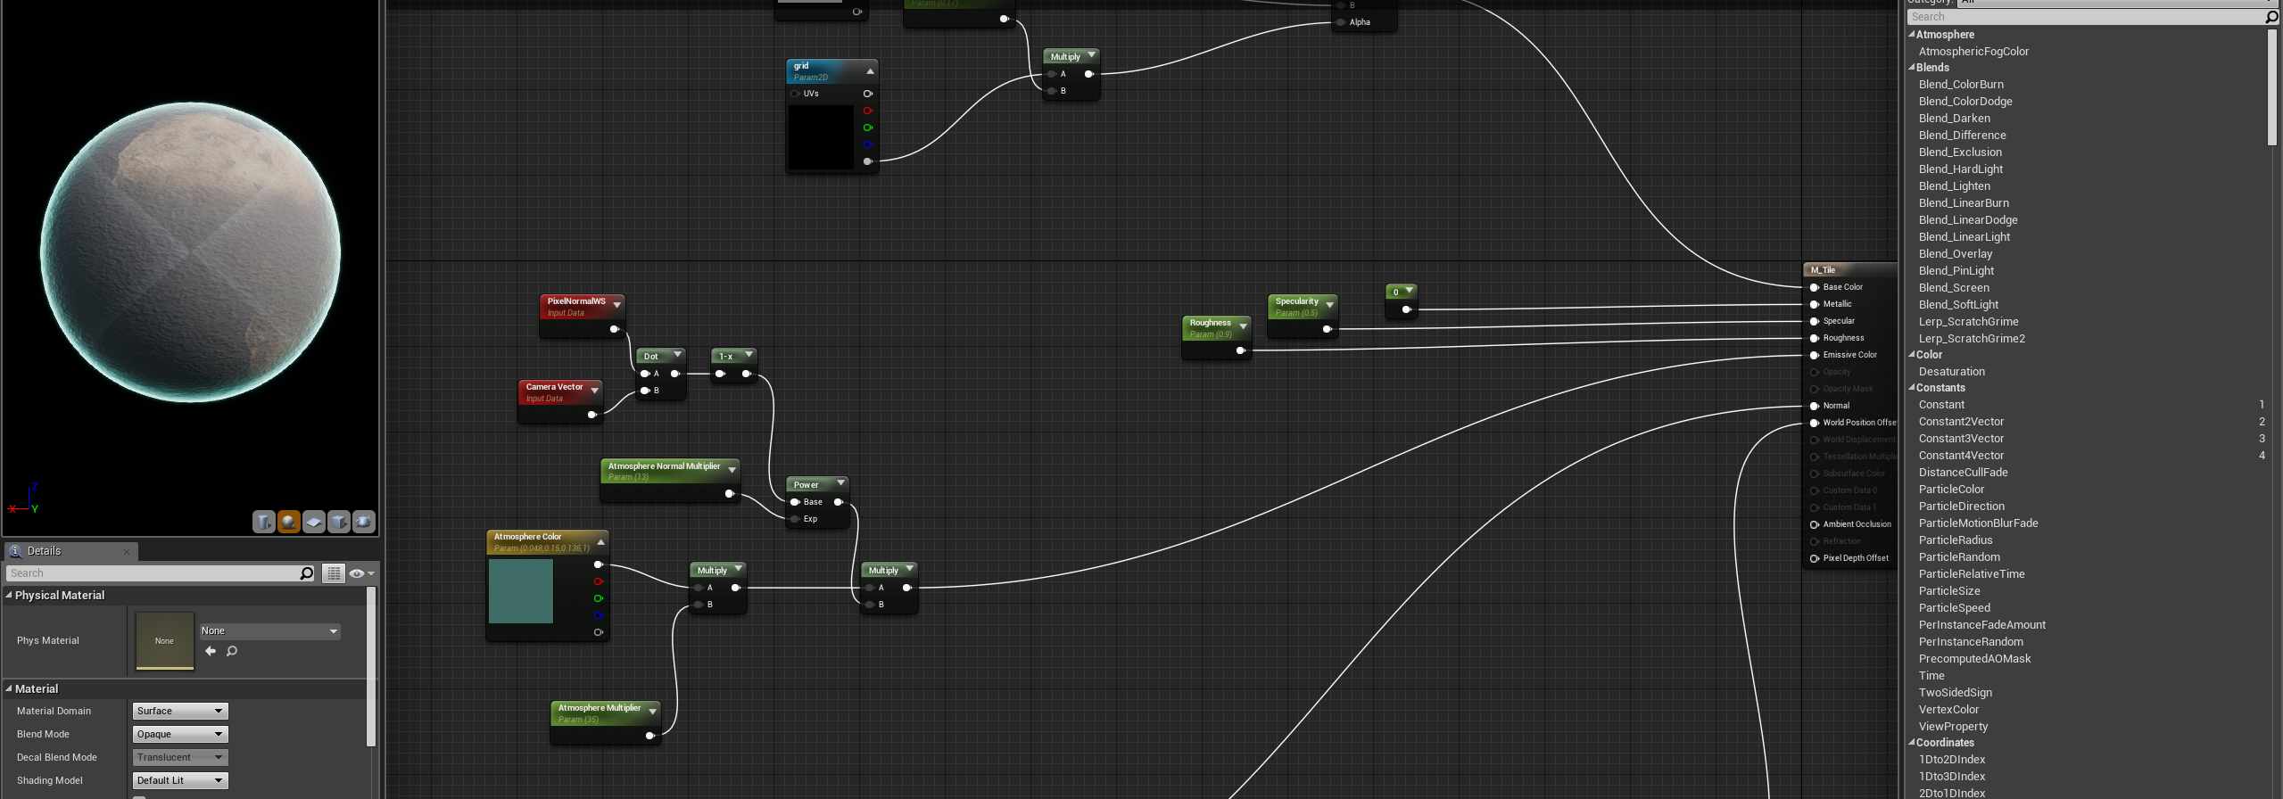Choose cube preview mesh
Image resolution: width=2283 pixels, height=799 pixels.
(x=339, y=522)
